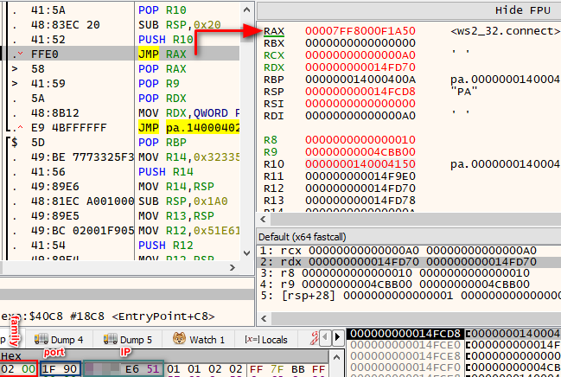Click the R9 register value 00000000004CBB00
This screenshot has width=561, height=377.
360,152
